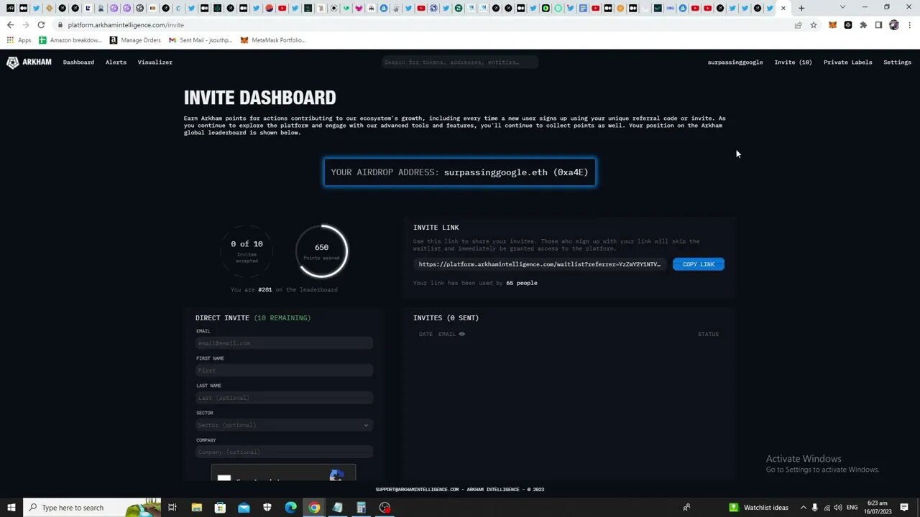This screenshot has height=517, width=920.
Task: Open the Dashboard page
Action: pos(78,62)
